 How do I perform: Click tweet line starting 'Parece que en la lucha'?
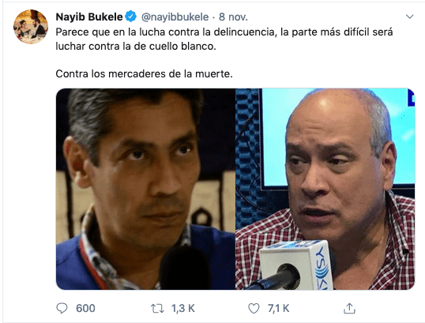pyautogui.click(x=224, y=32)
